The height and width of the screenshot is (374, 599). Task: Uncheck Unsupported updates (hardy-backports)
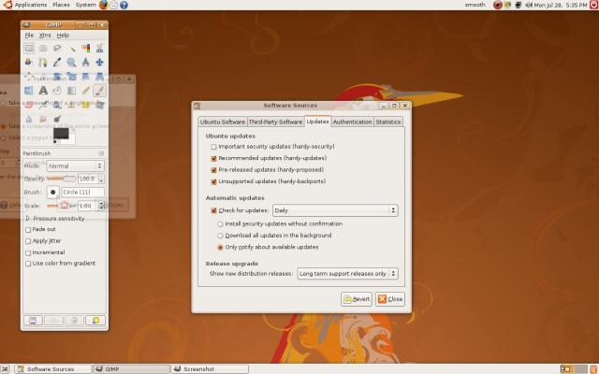click(x=213, y=181)
